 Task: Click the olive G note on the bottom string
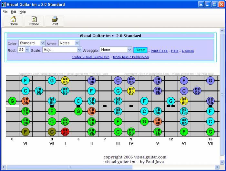pyautogui.click(x=52, y=132)
